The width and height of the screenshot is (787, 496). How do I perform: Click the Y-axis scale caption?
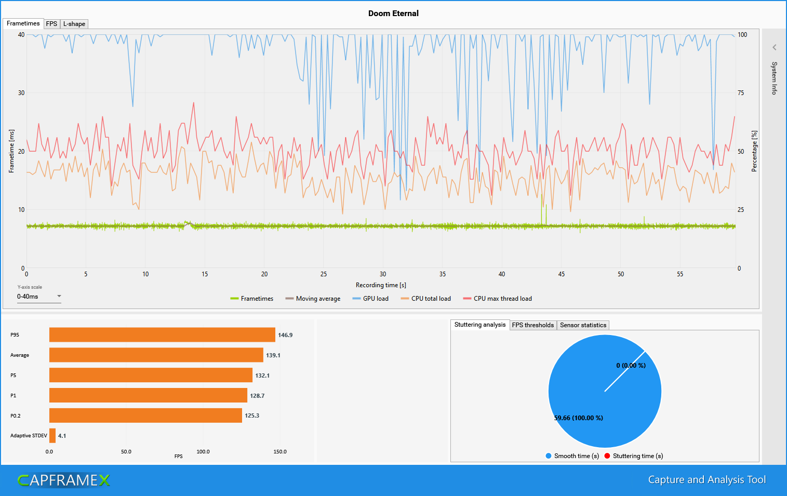tap(30, 287)
